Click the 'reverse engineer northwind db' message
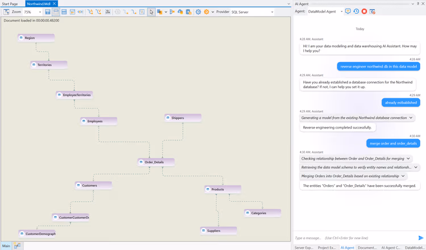 coord(378,66)
